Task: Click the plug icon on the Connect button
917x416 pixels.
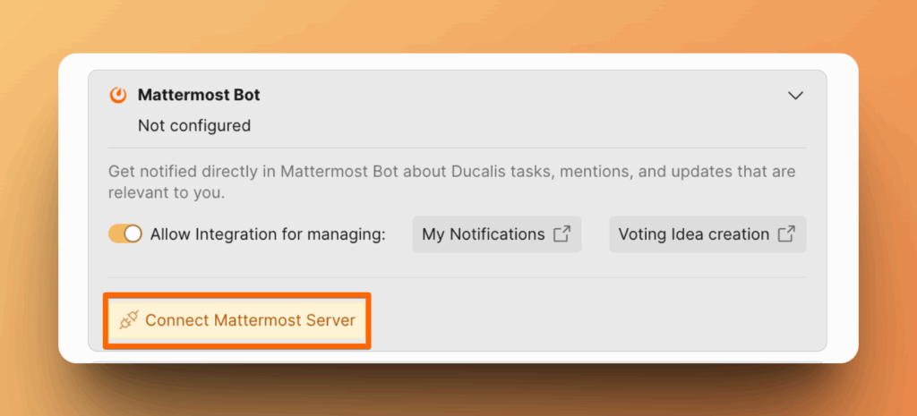Action: click(127, 320)
